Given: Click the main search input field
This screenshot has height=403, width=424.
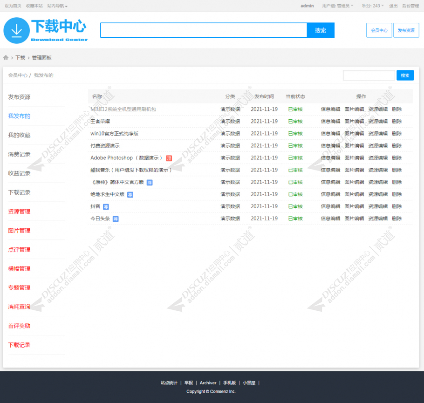Looking at the screenshot, I should click(204, 30).
